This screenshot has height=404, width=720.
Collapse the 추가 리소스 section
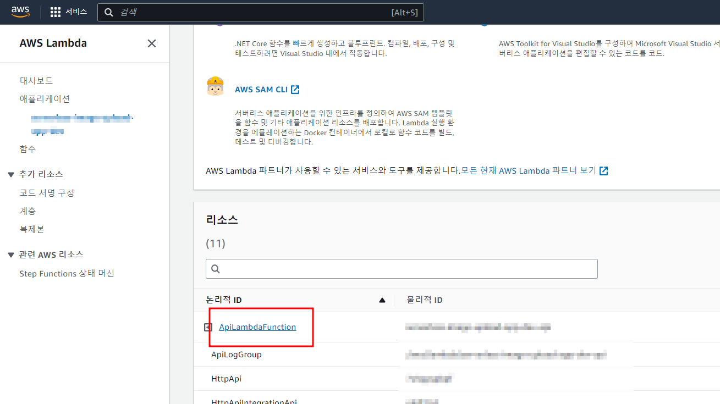[11, 174]
